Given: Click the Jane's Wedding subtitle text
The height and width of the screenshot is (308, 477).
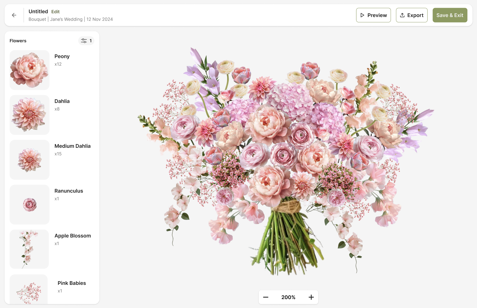Looking at the screenshot, I should [x=66, y=19].
